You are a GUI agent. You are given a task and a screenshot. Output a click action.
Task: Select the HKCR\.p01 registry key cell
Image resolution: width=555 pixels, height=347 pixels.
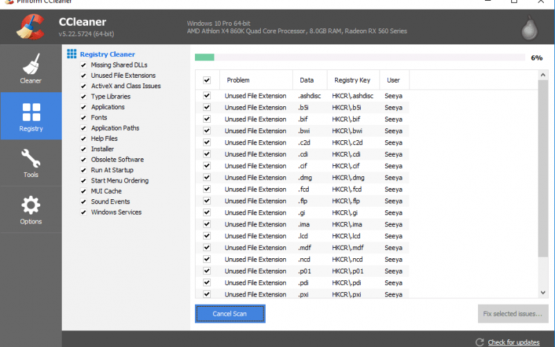pyautogui.click(x=348, y=271)
